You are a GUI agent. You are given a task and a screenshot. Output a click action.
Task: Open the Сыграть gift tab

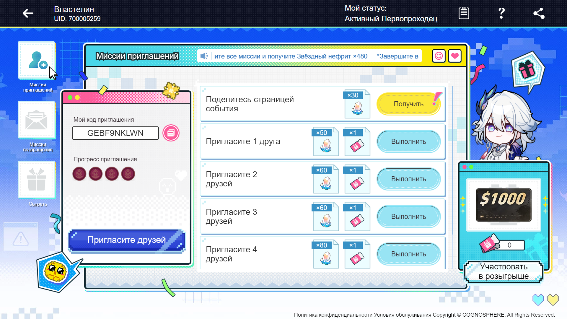pos(37,180)
